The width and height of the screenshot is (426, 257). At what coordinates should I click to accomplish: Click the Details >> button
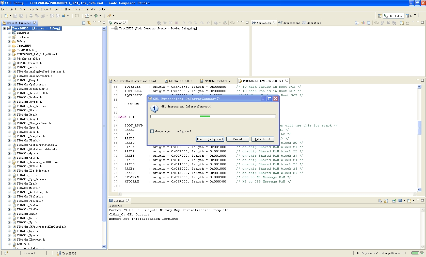click(262, 139)
